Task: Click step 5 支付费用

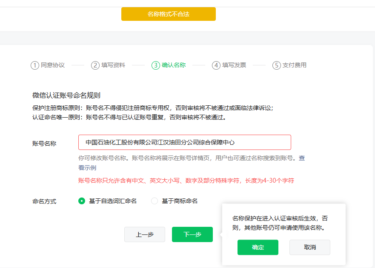Action: tap(289, 65)
